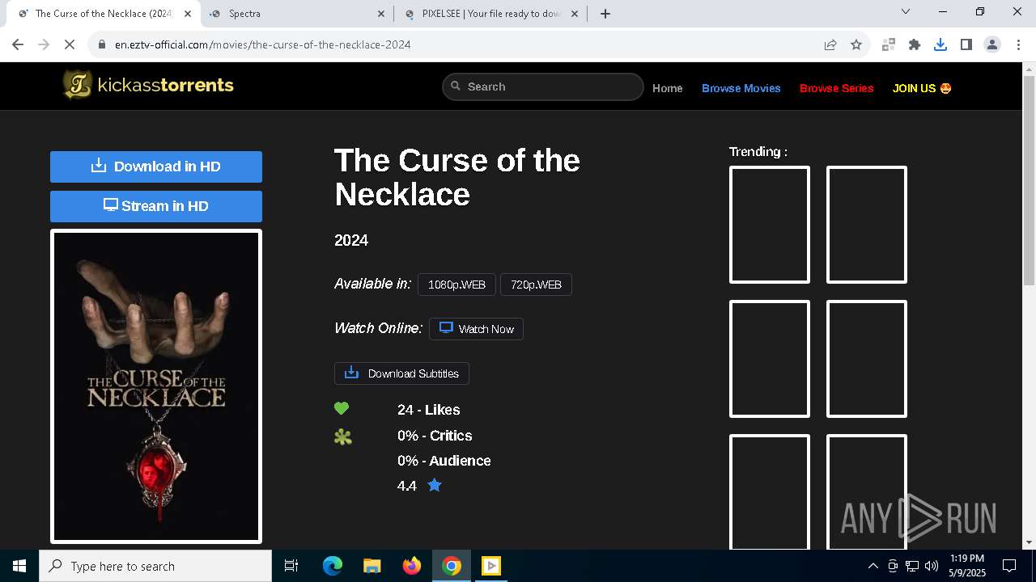
Task: Open the yellow media player taskbar app
Action: coord(491,566)
